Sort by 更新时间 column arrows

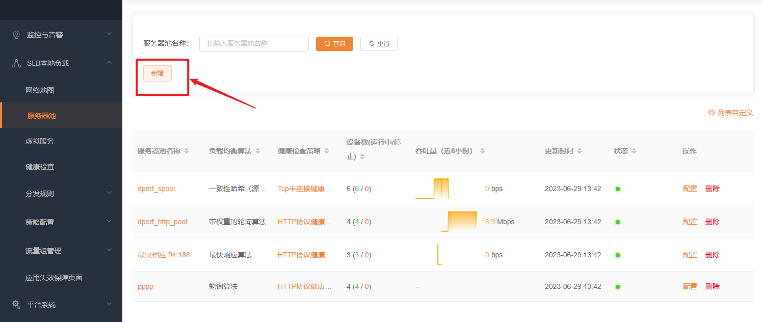tap(580, 151)
